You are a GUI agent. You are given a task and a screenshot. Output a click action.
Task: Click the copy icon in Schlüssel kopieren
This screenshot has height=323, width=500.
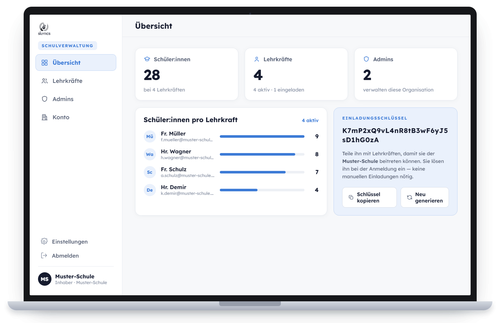(x=351, y=197)
